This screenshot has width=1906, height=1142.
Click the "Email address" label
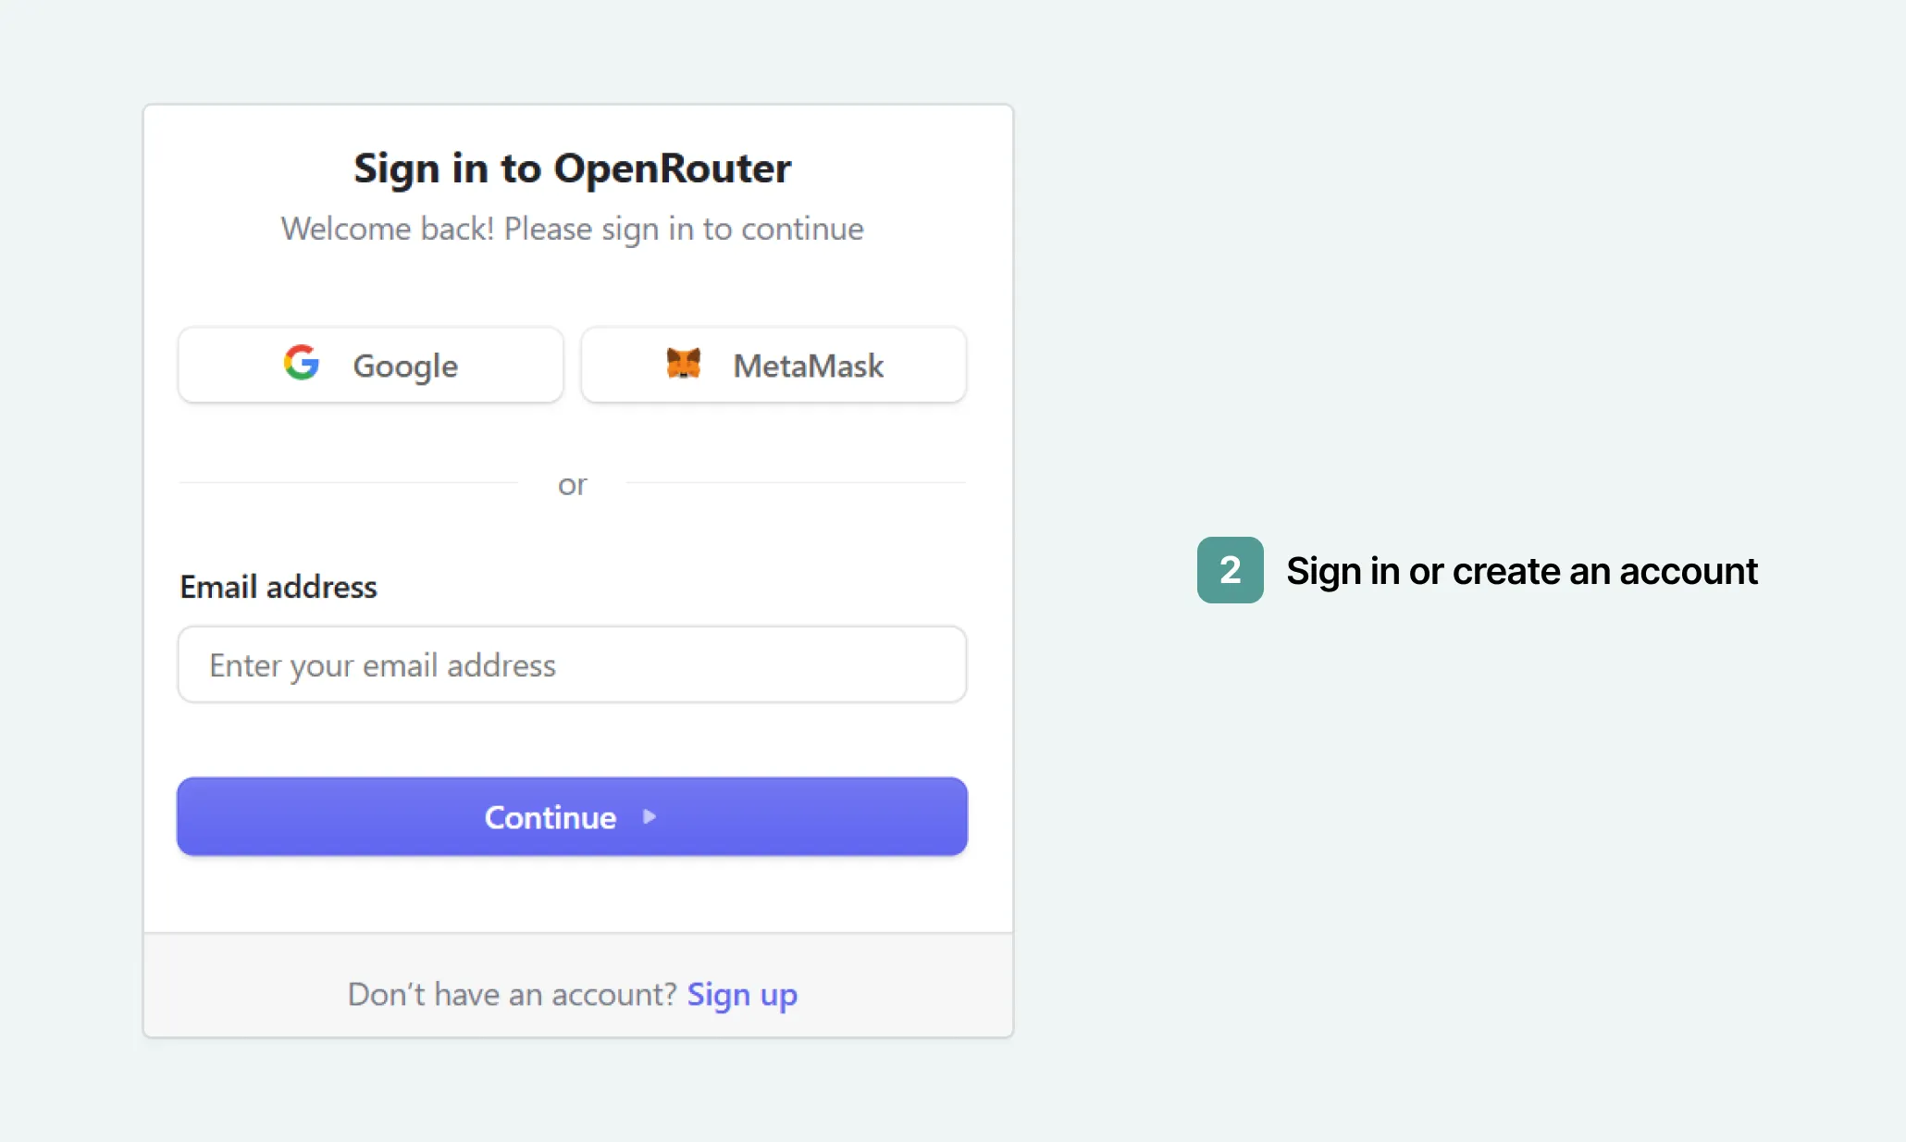(x=278, y=587)
